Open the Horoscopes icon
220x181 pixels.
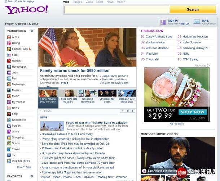[9, 67]
